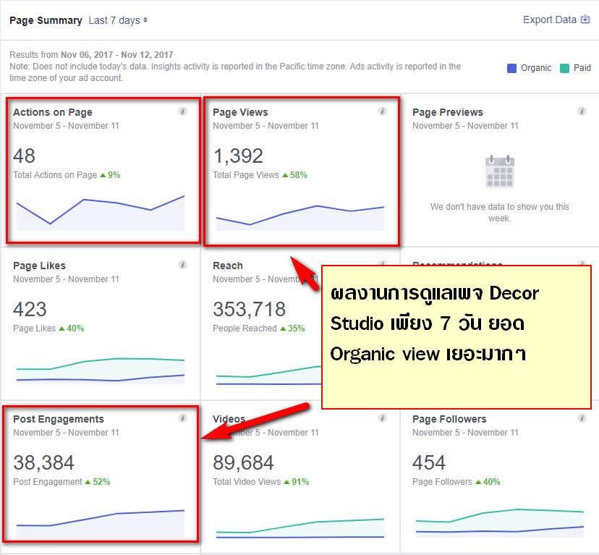This screenshot has height=555, width=599.
Task: Click the 353,718 people reached value
Action: click(x=249, y=309)
